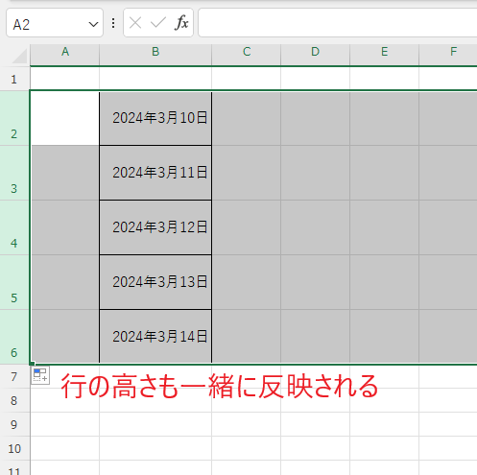Click cell with 2024年3月12日
477x475 pixels.
(155, 227)
